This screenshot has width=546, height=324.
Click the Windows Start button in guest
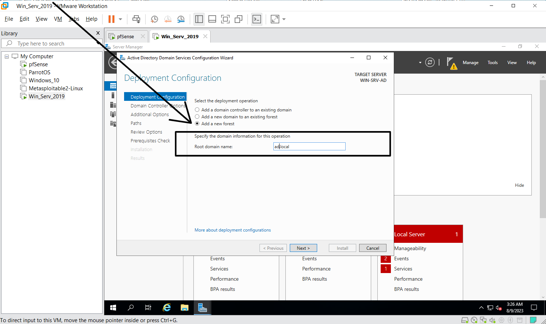(x=113, y=308)
